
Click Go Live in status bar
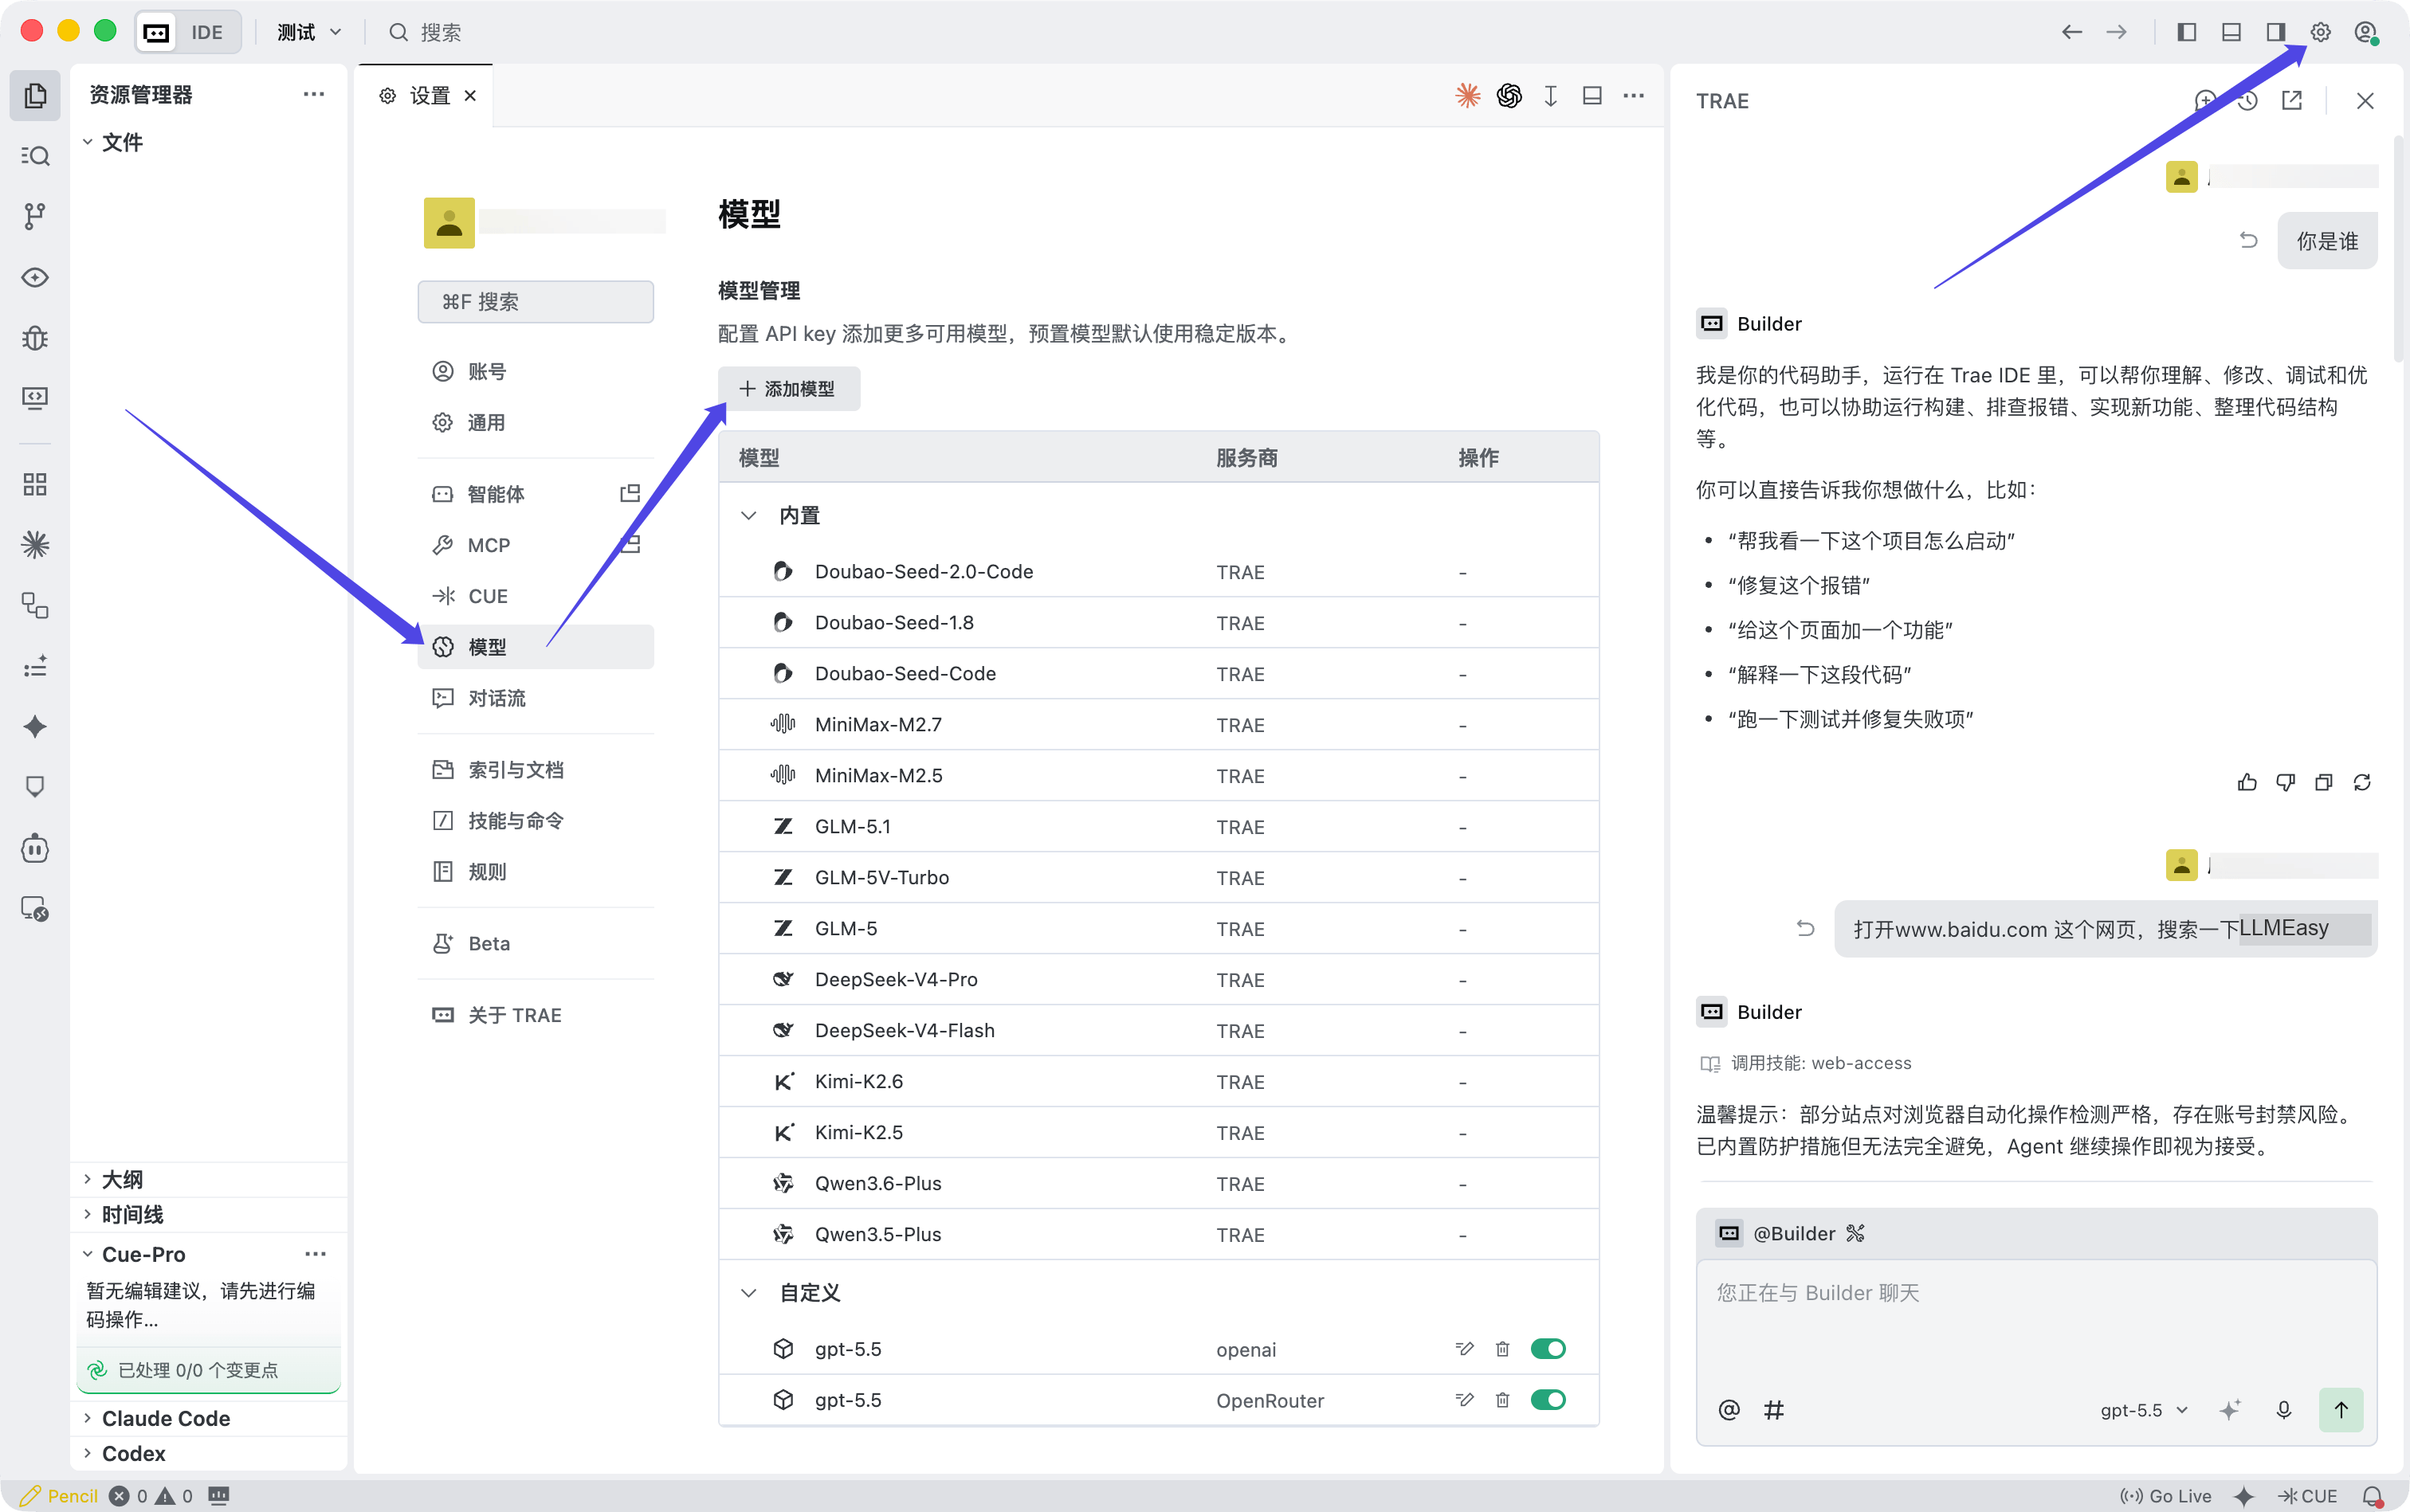coord(2166,1496)
